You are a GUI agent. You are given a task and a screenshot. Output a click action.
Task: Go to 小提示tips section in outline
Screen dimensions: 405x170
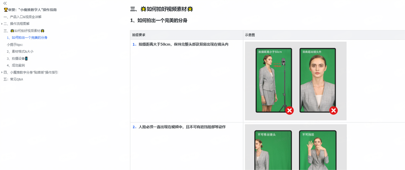(15, 45)
